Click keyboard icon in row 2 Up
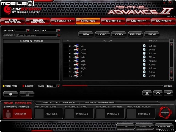This screenshot has width=176, height=132. (x=76, y=46)
